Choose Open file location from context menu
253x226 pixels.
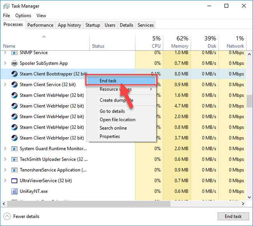[x=117, y=120]
